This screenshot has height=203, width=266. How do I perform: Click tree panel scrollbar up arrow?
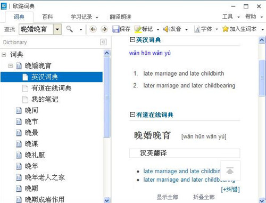click(x=107, y=53)
